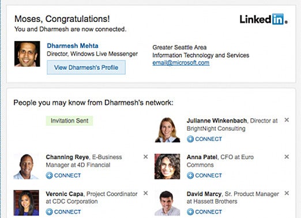Dismiss Anna Patel suggestion with X

pyautogui.click(x=287, y=157)
